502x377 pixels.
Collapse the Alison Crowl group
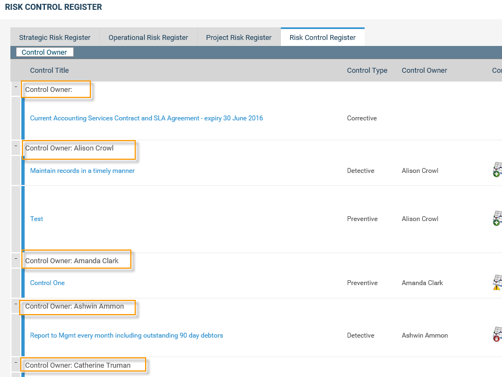click(x=16, y=146)
